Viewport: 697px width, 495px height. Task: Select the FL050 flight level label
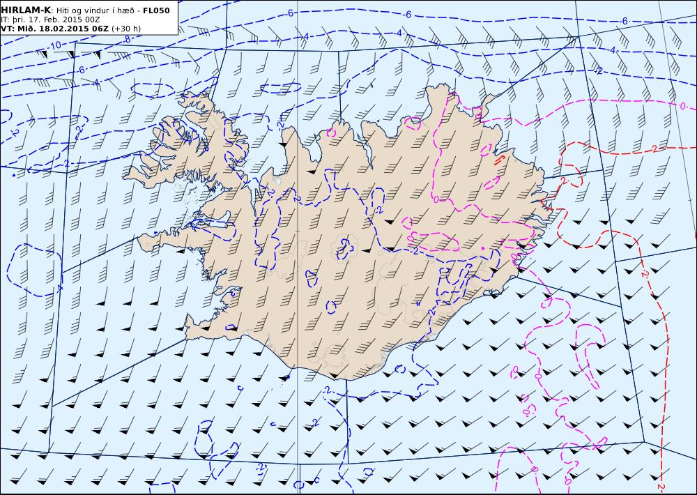coord(156,10)
